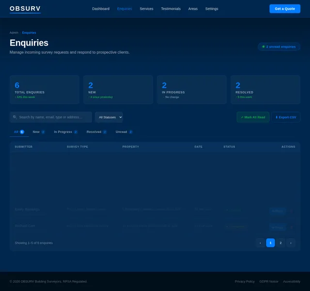Go to next page arrow
Screen dimensions: 310x291
click(291, 243)
